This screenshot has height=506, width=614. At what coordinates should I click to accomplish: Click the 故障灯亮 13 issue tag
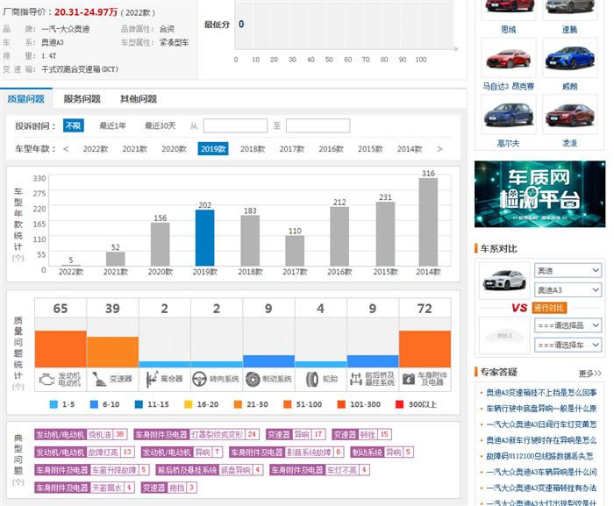point(84,453)
